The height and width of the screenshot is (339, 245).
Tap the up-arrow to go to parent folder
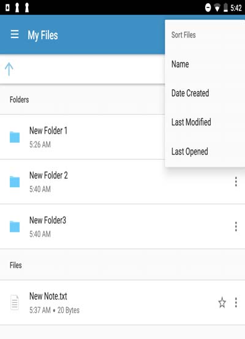pyautogui.click(x=9, y=69)
